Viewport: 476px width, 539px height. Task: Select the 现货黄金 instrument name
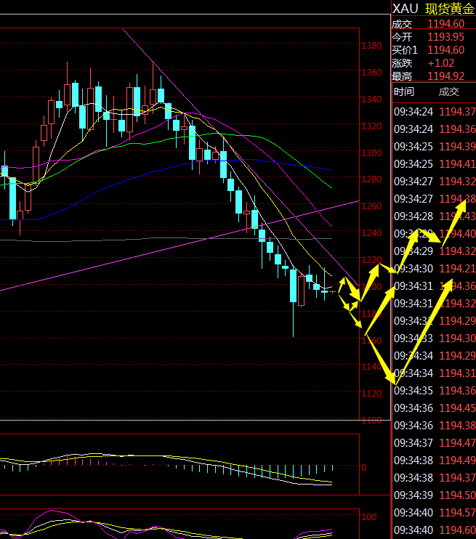(450, 9)
